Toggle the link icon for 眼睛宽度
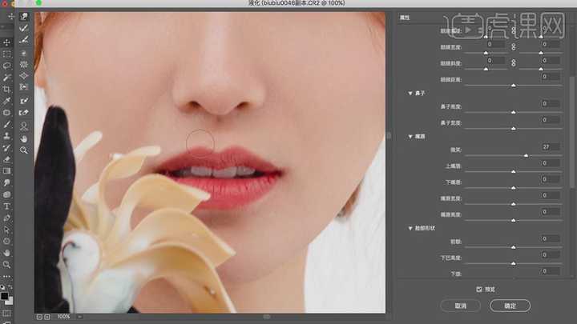Viewport: 577px width, 324px height. tap(514, 46)
